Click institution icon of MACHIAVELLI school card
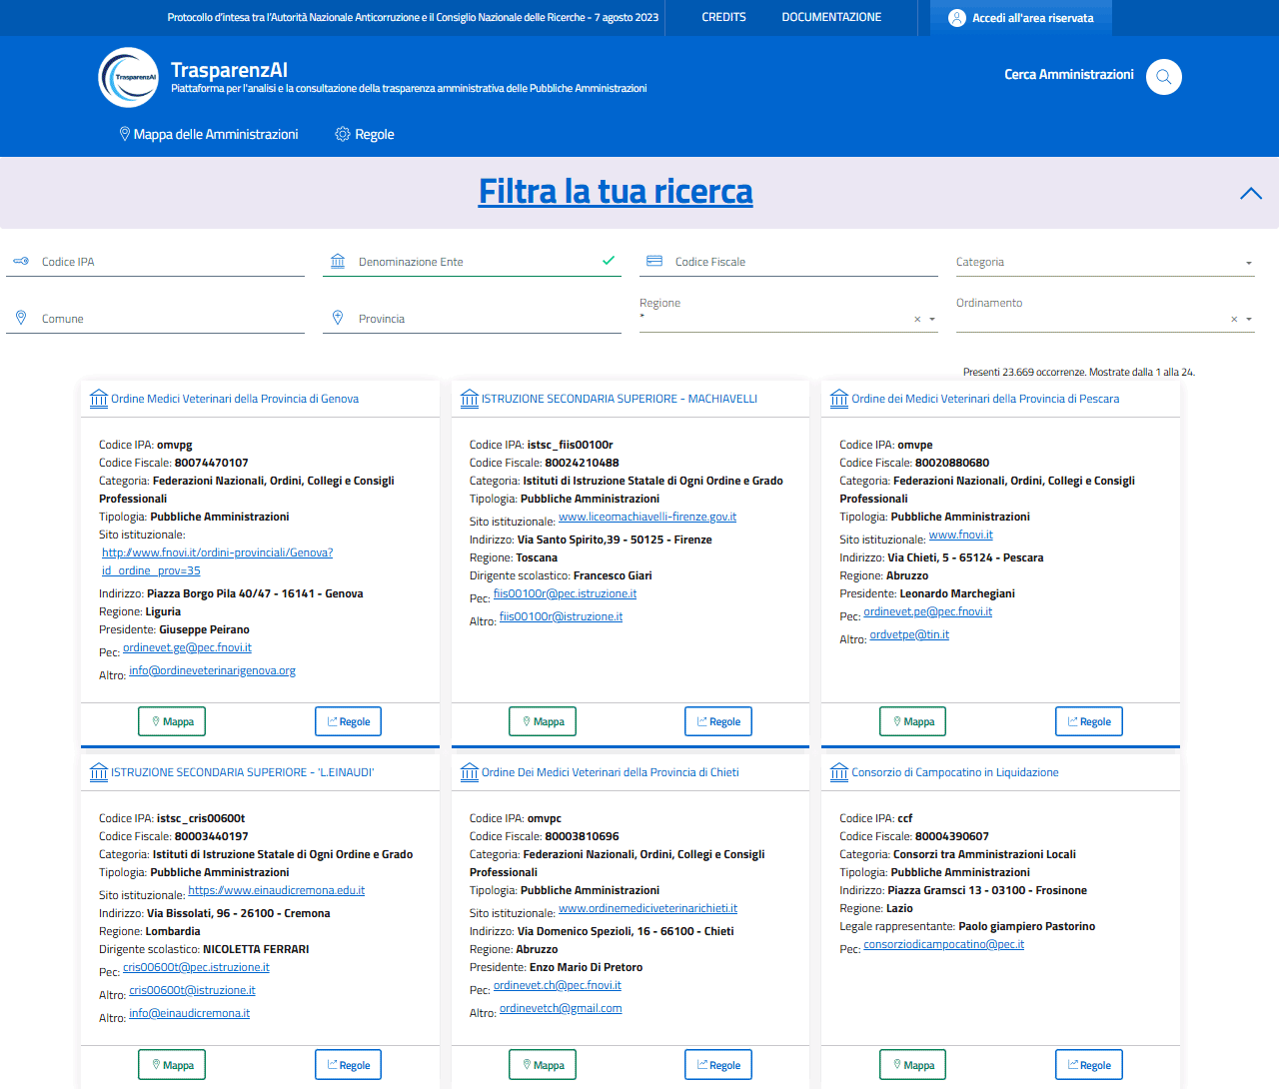 click(470, 399)
